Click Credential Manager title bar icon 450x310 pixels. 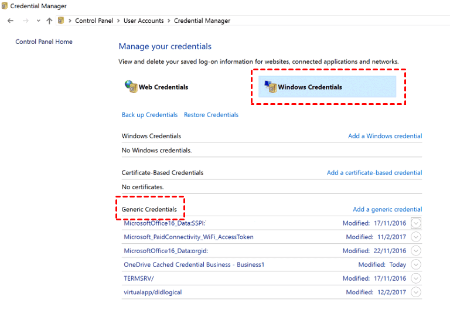tap(5, 6)
